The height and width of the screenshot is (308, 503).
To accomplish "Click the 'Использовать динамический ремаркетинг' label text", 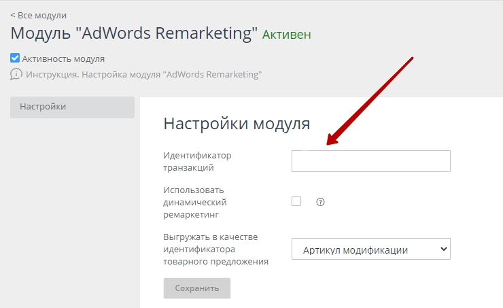I will (195, 202).
